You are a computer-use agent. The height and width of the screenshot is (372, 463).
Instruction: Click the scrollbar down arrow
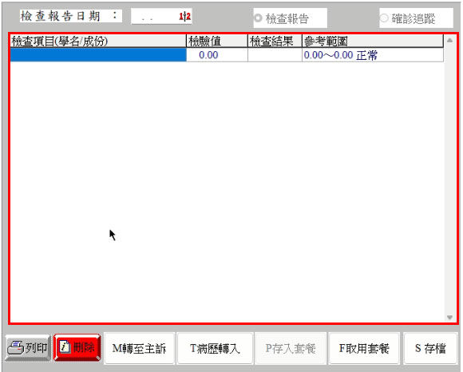(449, 318)
